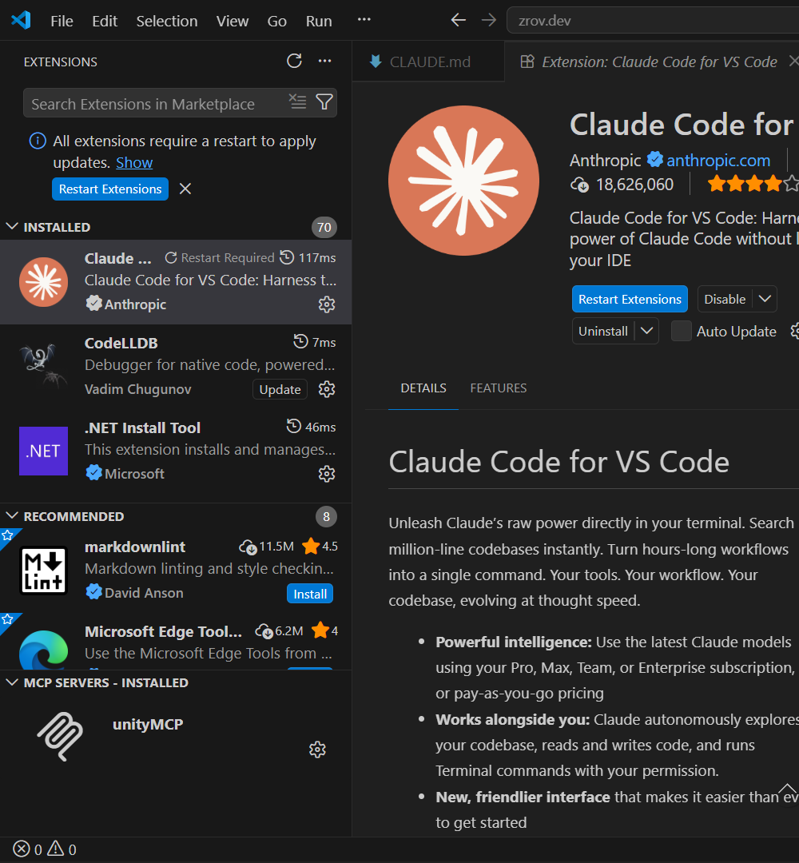Navigate back with the left arrow
Screen dimensions: 799x863
tap(459, 20)
